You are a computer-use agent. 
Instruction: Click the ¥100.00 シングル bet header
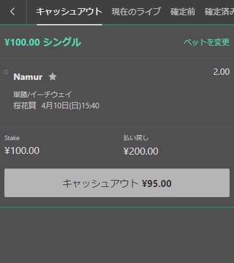pyautogui.click(x=42, y=42)
